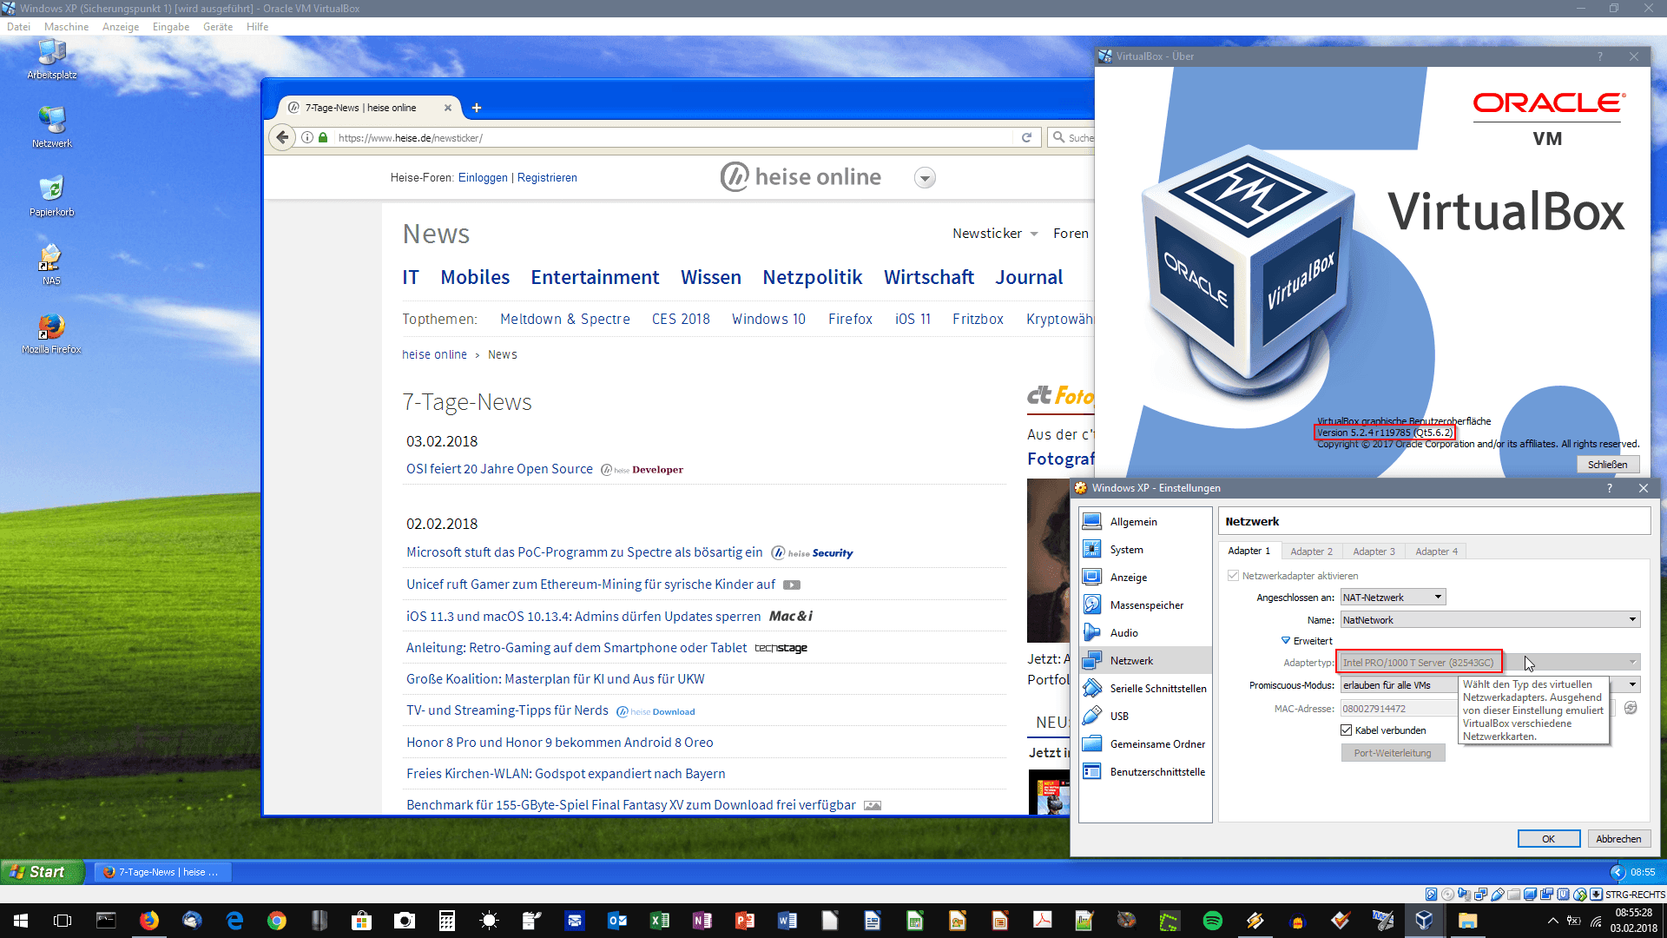This screenshot has height=938, width=1667.
Task: Open Eingabe menu in VirtualBox
Action: tap(171, 27)
